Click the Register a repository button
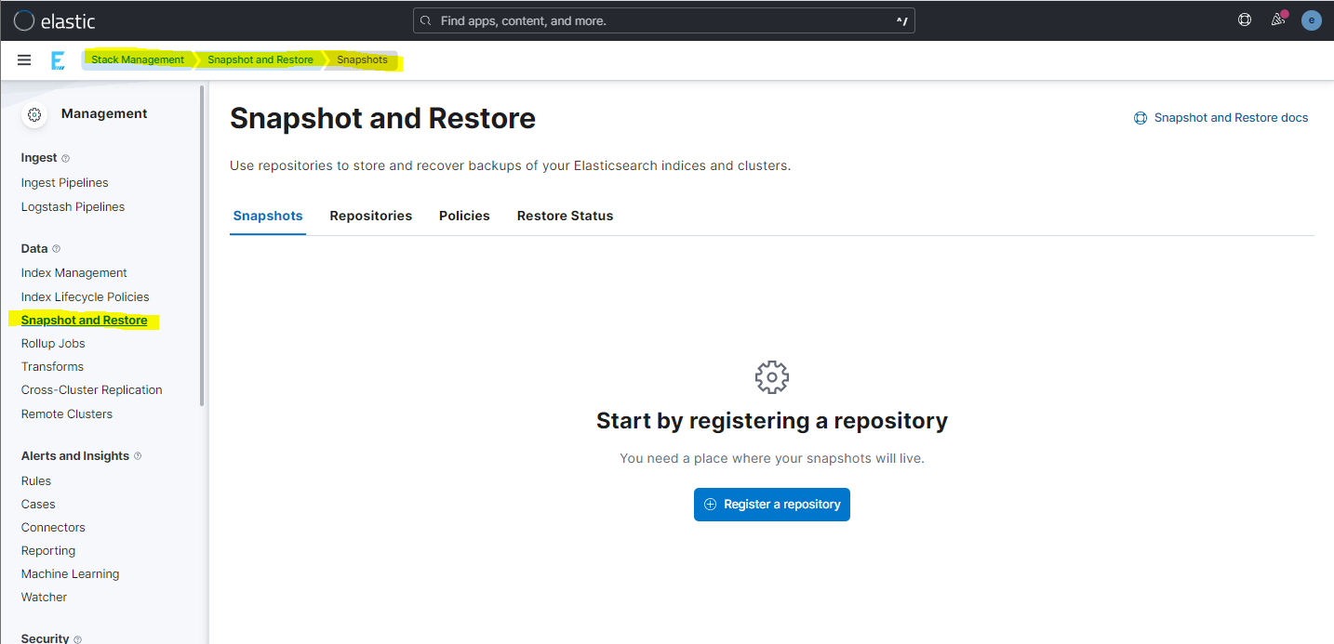Screen dimensions: 1334x644 (x=772, y=505)
